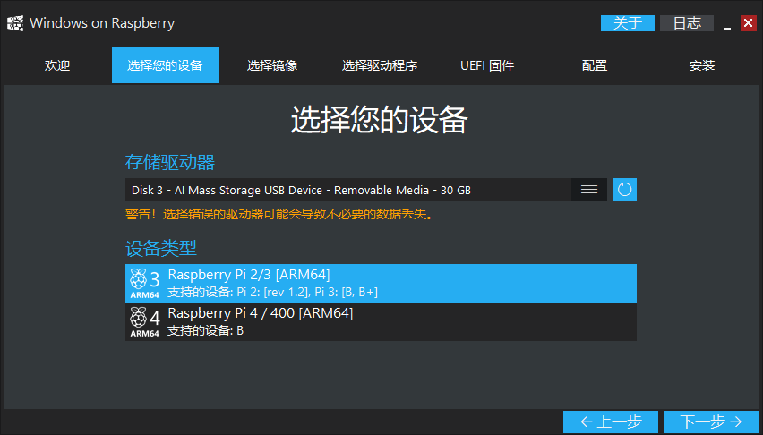Viewport: 763px width, 435px height.
Task: View the 日志 log
Action: pyautogui.click(x=687, y=23)
